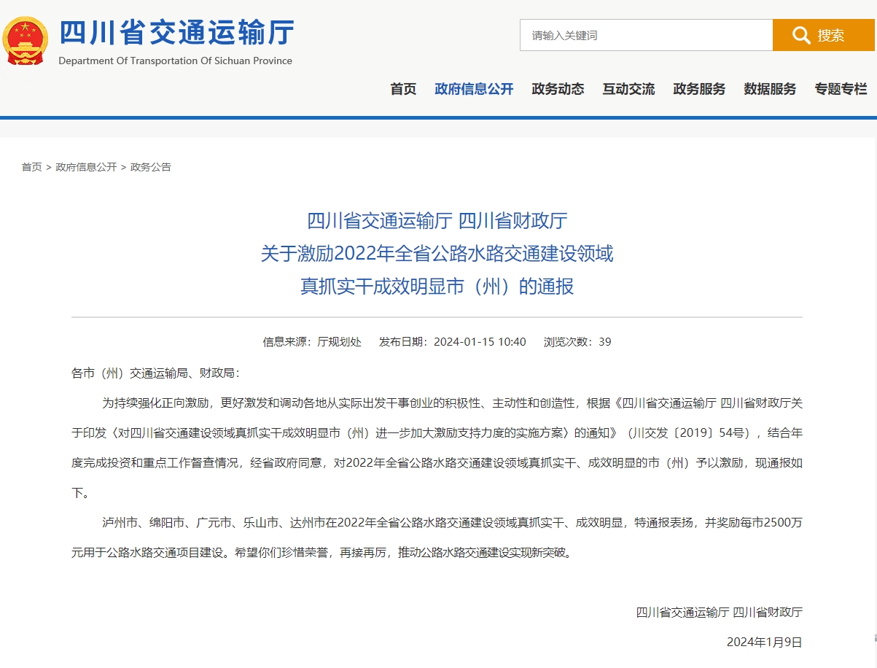The width and height of the screenshot is (877, 668).
Task: Click the 政府信息公开 breadcrumb link
Action: 86,167
